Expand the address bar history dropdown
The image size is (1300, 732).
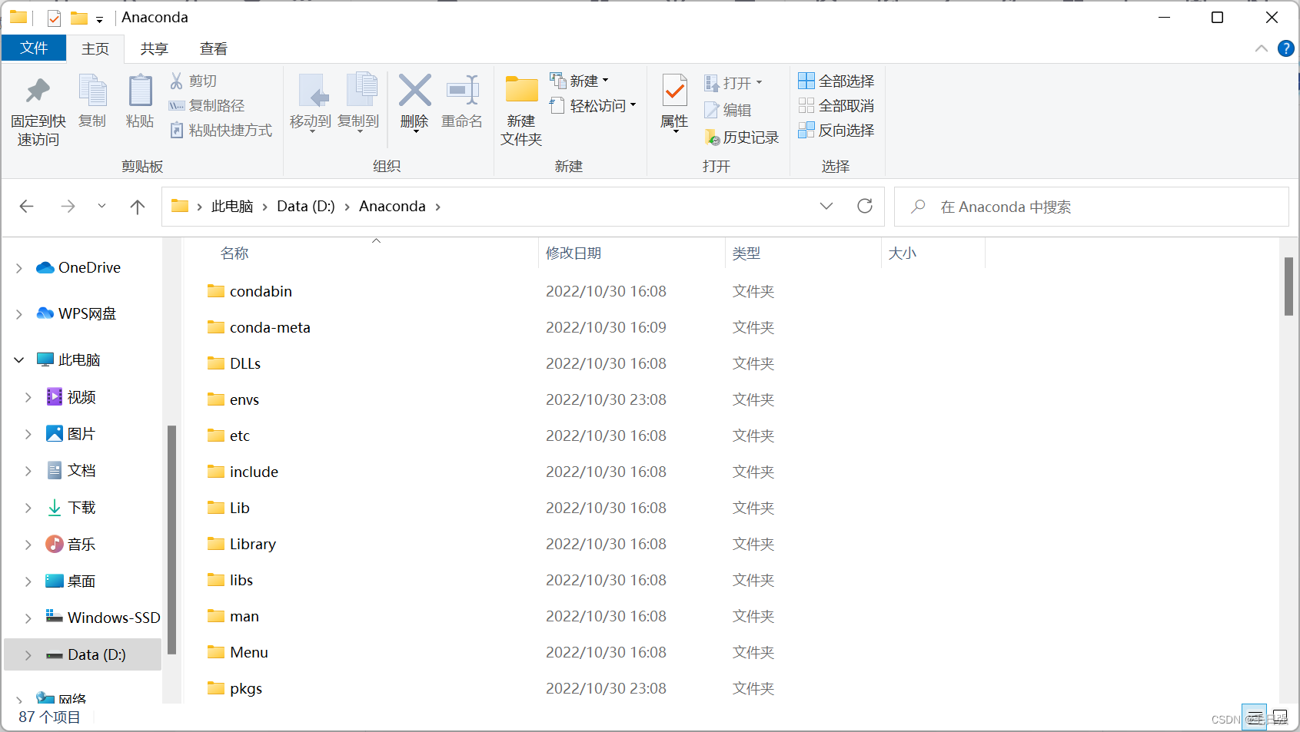click(x=826, y=206)
